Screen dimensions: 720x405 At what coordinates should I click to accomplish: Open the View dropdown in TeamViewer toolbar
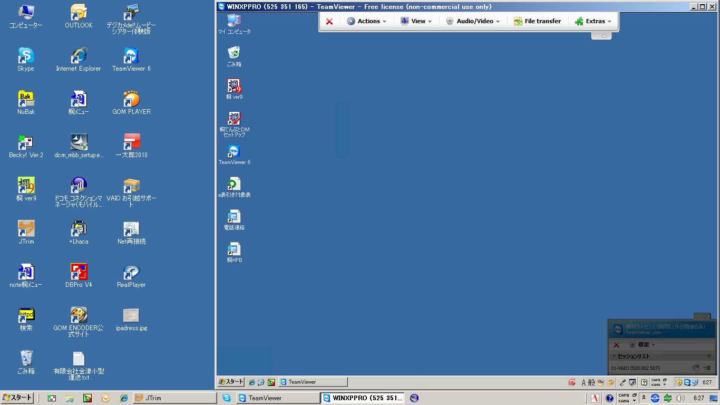tap(416, 22)
